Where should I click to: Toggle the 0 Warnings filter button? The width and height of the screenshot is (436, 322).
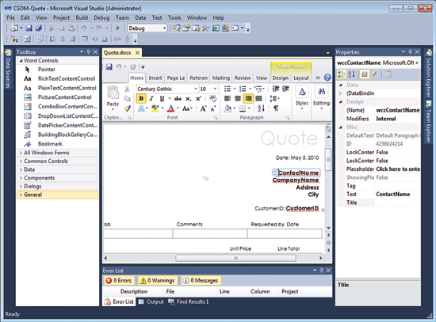click(x=158, y=281)
